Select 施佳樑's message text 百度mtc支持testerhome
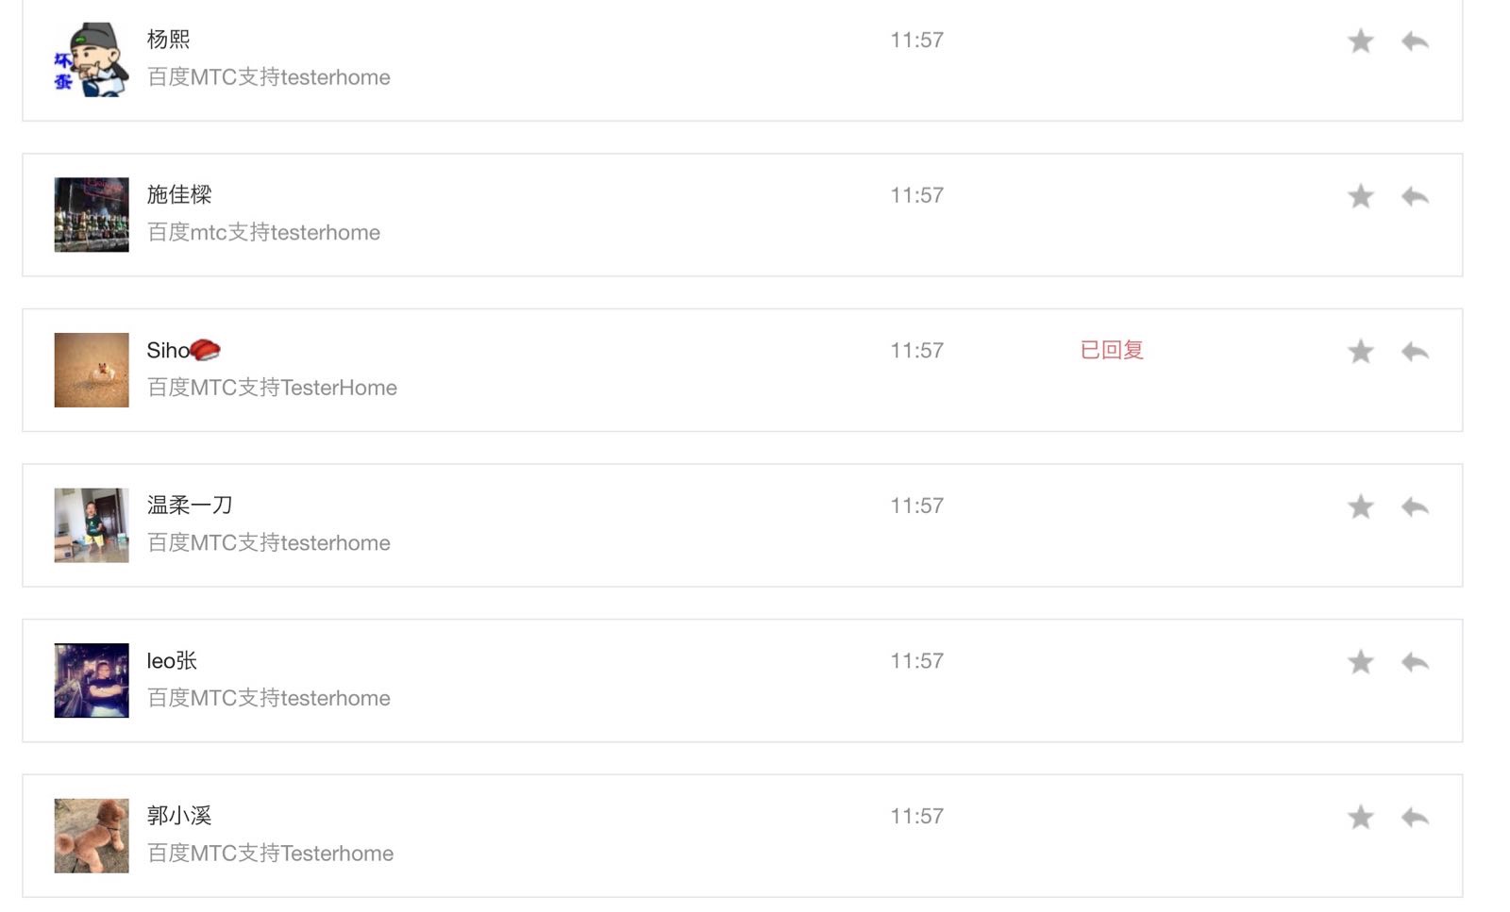Screen dimensions: 1510x912 pos(263,232)
